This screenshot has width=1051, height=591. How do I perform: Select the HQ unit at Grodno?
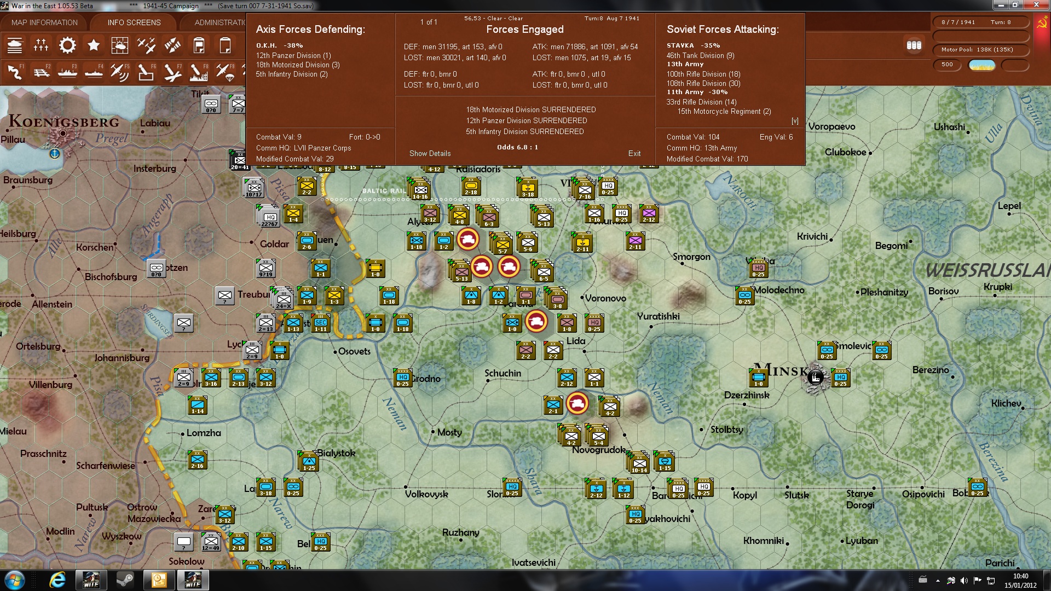[403, 378]
